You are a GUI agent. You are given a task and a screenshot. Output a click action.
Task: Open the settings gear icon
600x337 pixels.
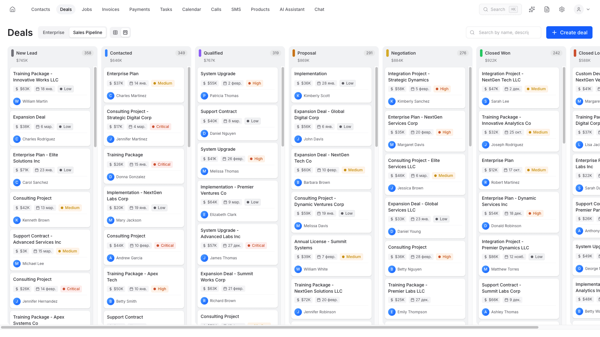point(562,9)
